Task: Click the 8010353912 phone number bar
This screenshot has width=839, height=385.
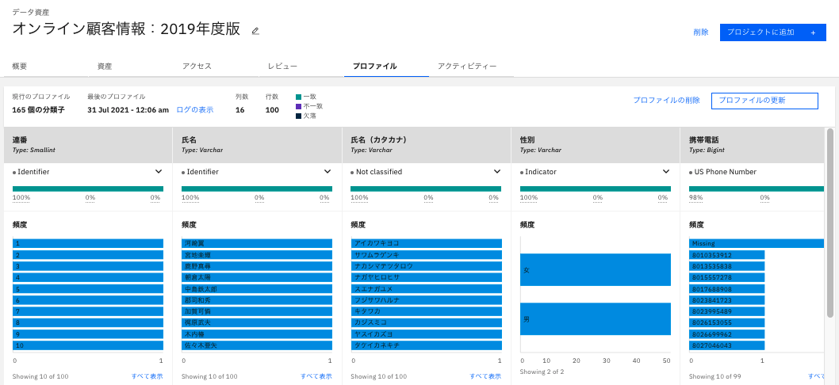Action: tap(727, 255)
